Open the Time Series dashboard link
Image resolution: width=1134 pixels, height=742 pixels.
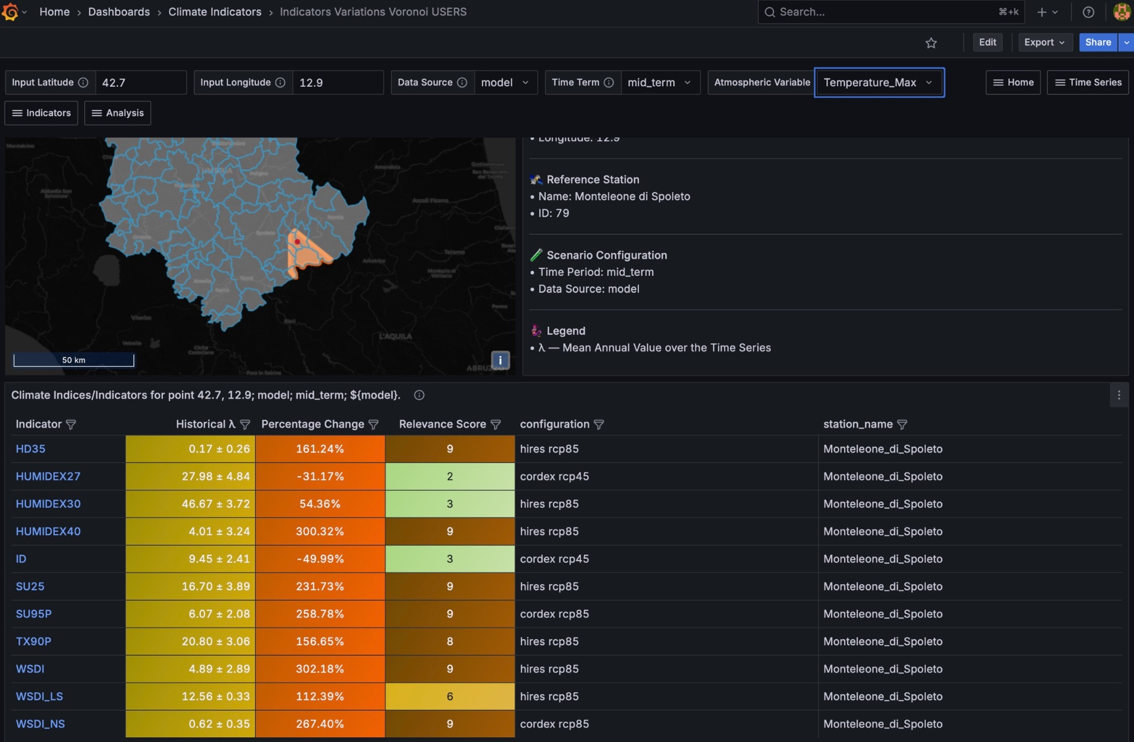1087,83
